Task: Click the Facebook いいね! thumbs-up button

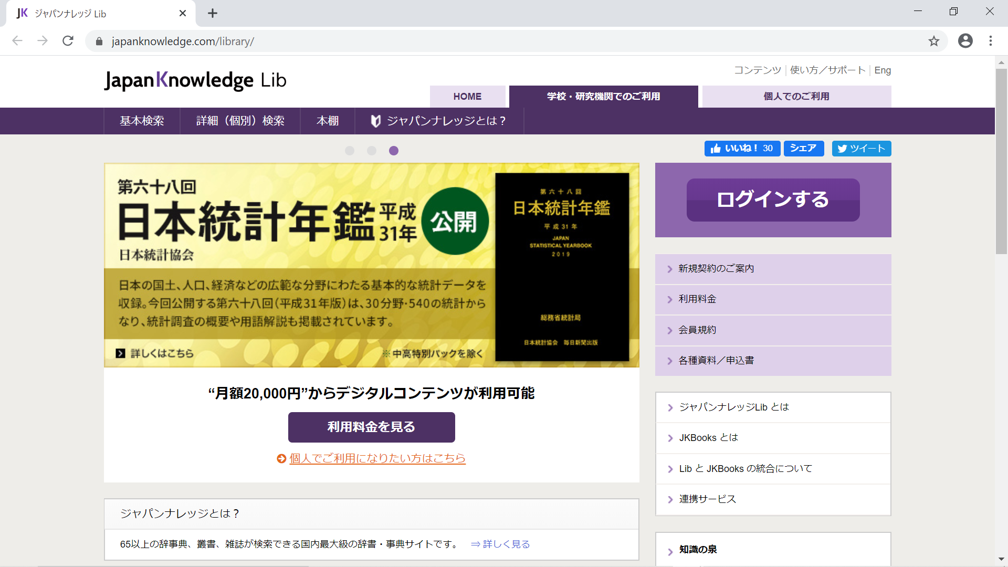Action: click(742, 149)
